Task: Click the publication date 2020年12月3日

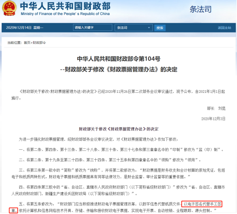Action: point(213,119)
